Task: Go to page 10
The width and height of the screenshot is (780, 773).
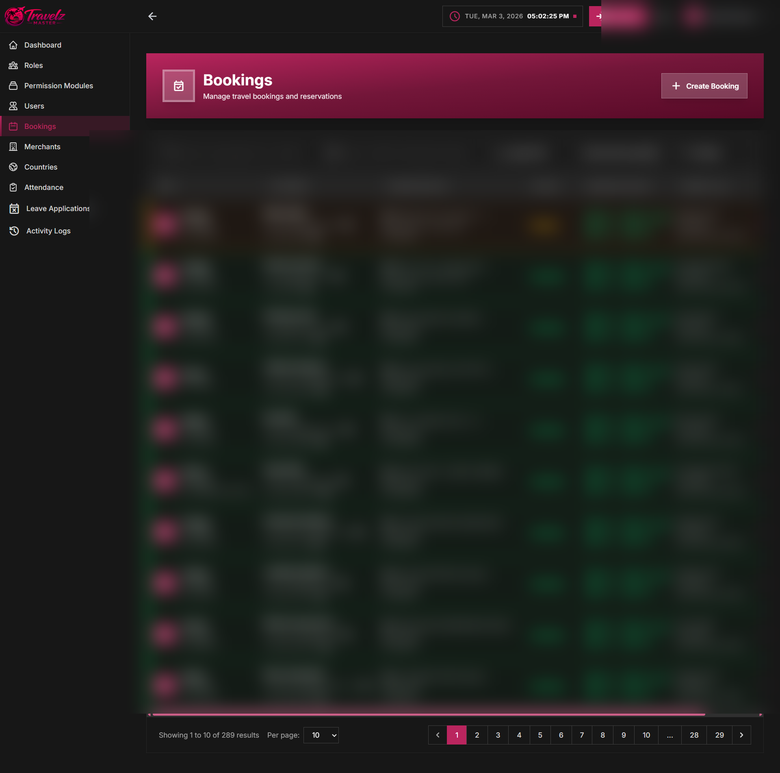Action: (646, 735)
